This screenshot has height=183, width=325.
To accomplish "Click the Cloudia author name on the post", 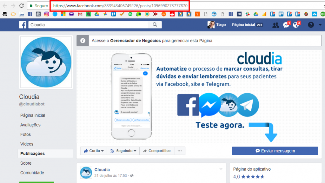I will click(102, 170).
